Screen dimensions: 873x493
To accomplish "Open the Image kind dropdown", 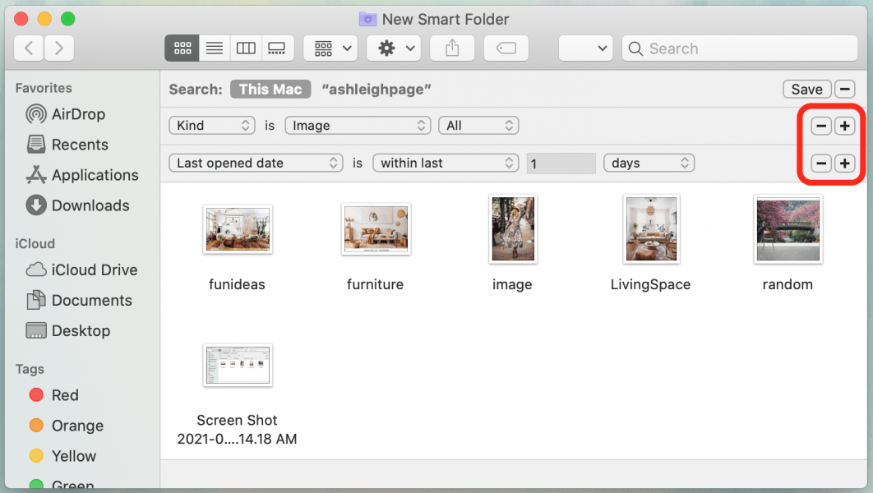I will click(x=358, y=126).
